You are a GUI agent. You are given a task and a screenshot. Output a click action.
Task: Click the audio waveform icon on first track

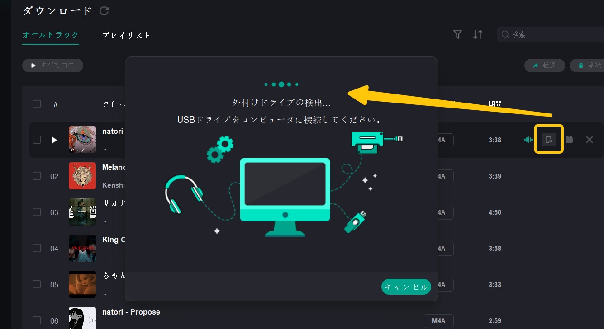528,140
